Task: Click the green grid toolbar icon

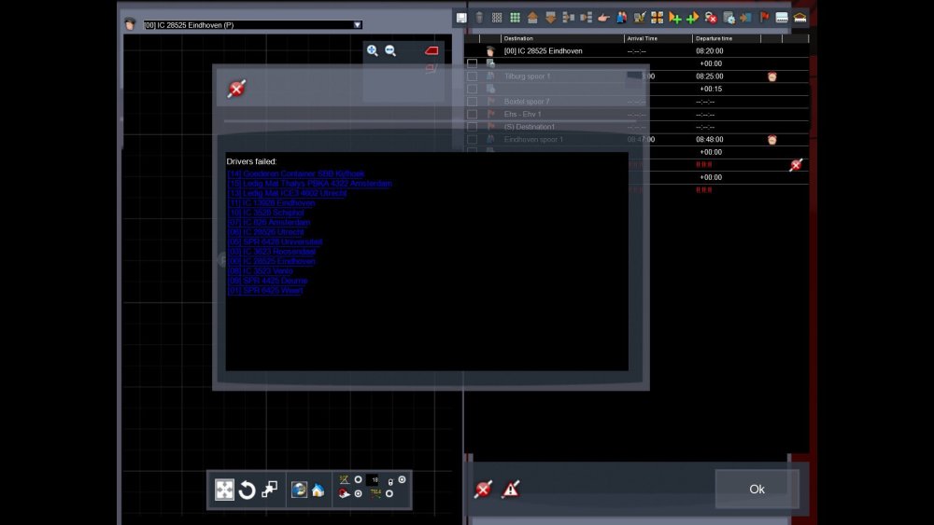Action: click(x=515, y=17)
